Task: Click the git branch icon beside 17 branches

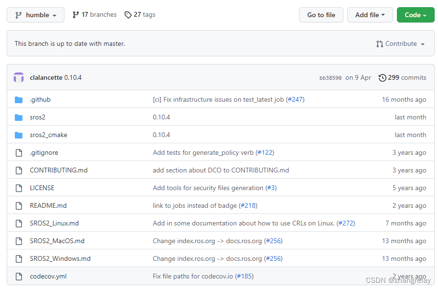Action: (75, 15)
